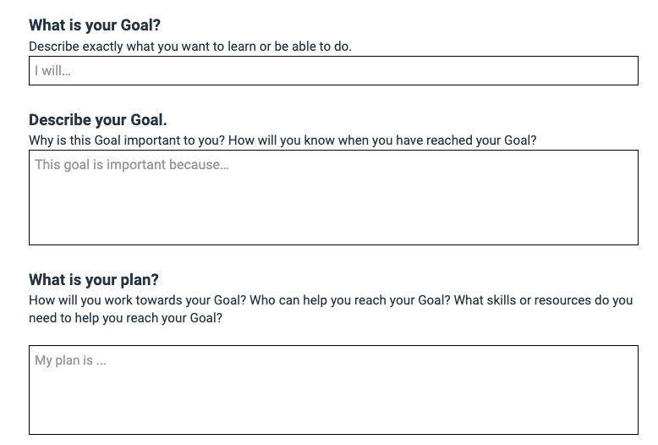Click the 'Describe your Goal.' heading
Image resolution: width=658 pixels, height=445 pixels.
98,120
